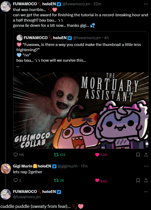Unlike Gigi Murin's tweet with 643 likes
This screenshot has height=210, width=151.
pyautogui.click(x=101, y=181)
